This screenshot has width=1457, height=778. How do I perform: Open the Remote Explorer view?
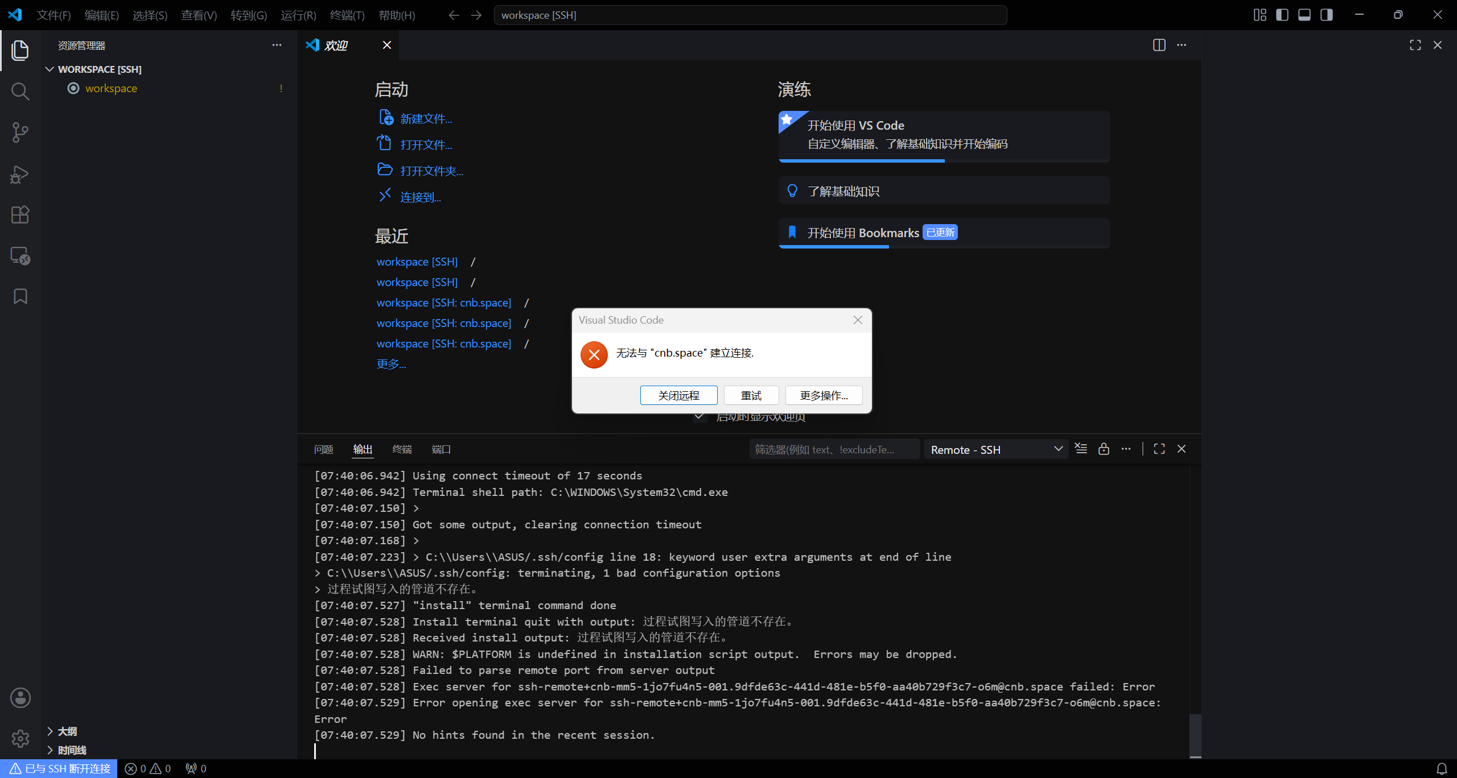pyautogui.click(x=20, y=255)
